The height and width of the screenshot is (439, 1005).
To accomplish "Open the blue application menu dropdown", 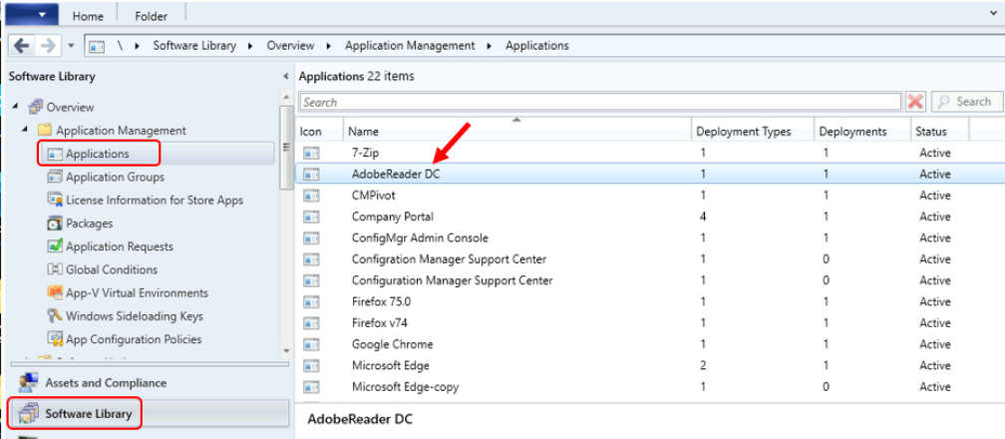I will [32, 14].
